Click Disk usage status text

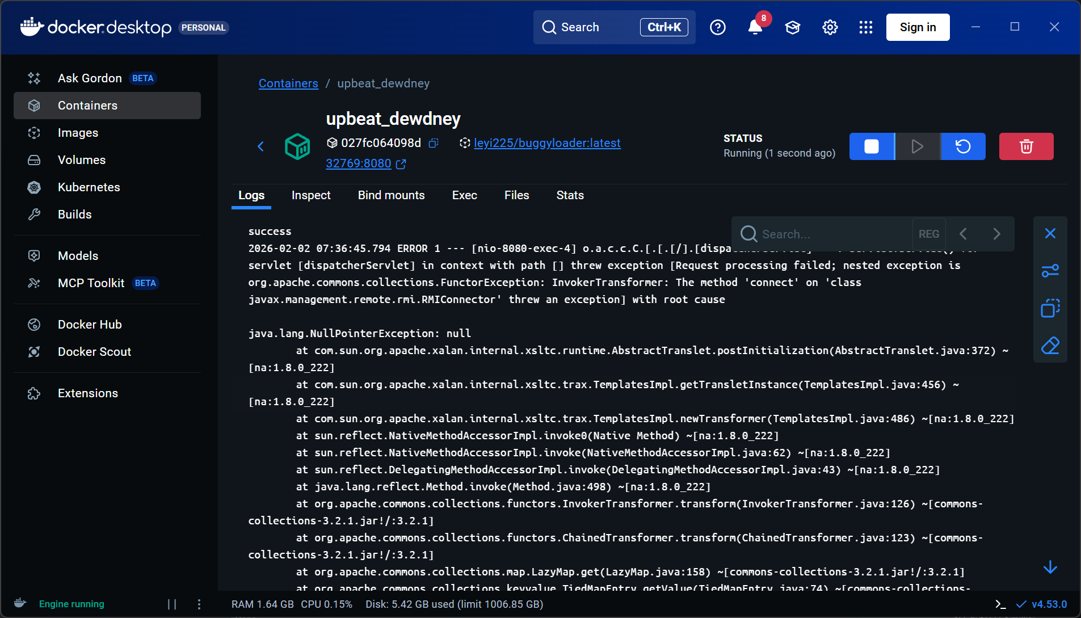click(x=455, y=604)
